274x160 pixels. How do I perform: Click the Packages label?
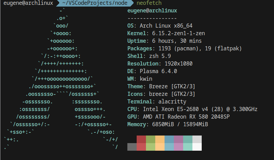tap(140, 49)
